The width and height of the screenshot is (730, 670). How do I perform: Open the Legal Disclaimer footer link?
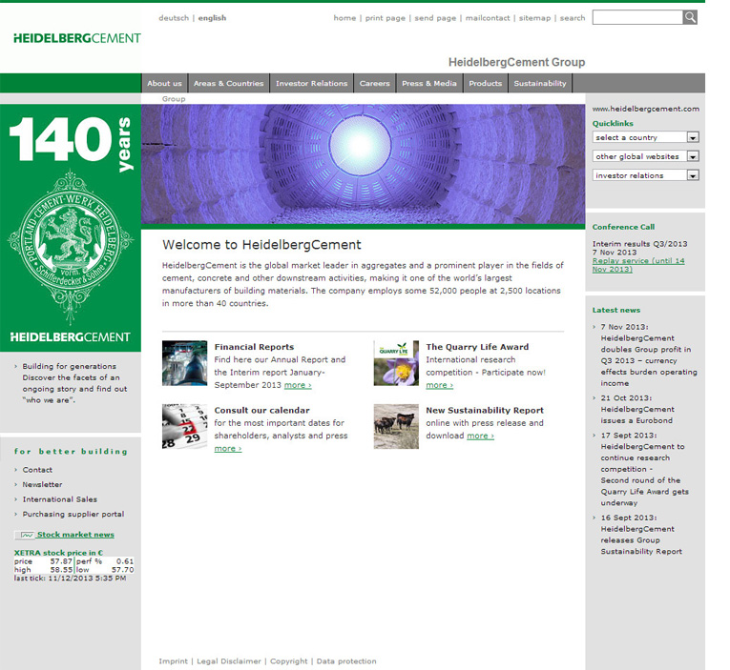coord(229,661)
